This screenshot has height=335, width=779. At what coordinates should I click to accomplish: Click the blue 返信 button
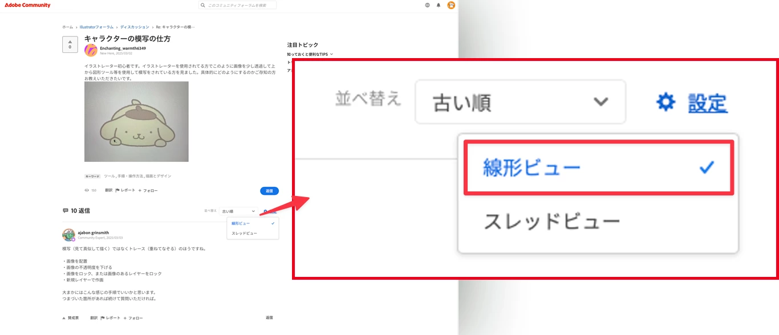pyautogui.click(x=269, y=191)
